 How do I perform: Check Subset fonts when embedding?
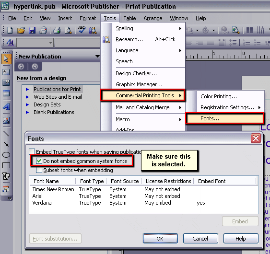click(39, 170)
